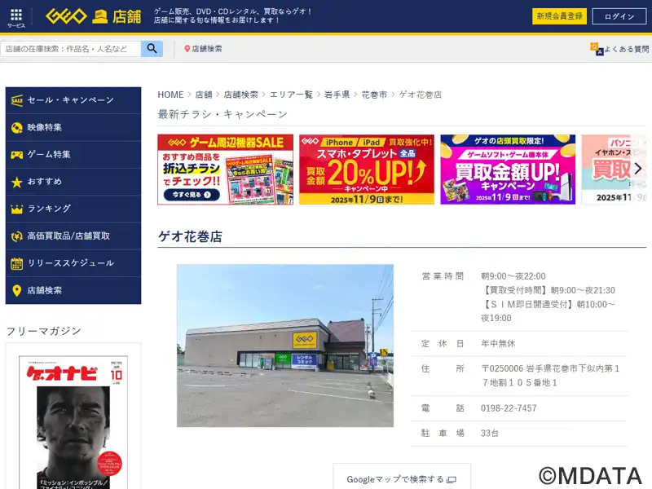Click the external-link icon on Google map button

pos(452,480)
